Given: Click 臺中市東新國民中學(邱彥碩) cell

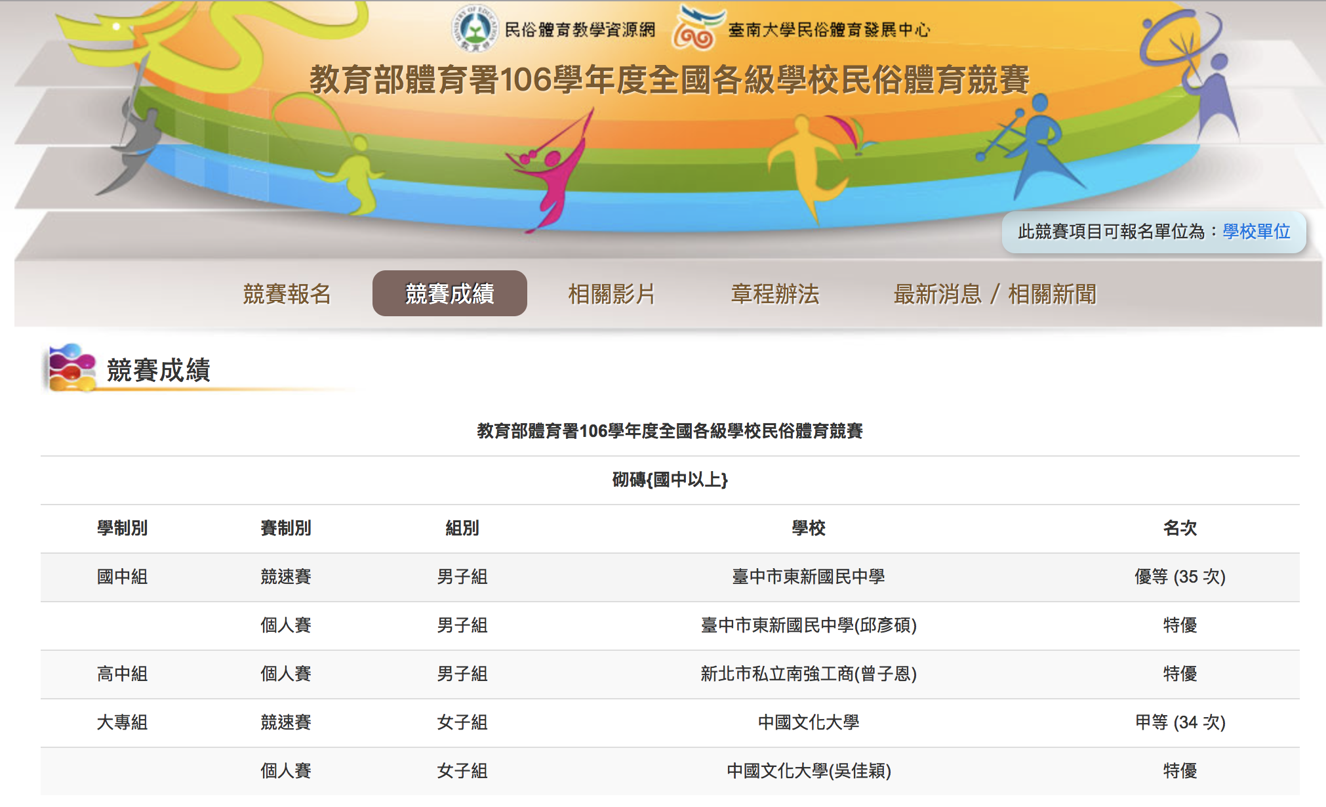Looking at the screenshot, I should click(x=808, y=625).
